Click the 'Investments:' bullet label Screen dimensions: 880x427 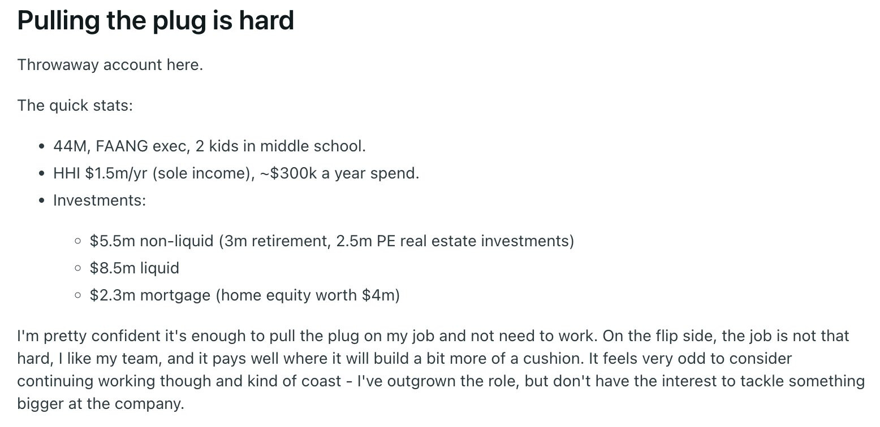point(100,200)
